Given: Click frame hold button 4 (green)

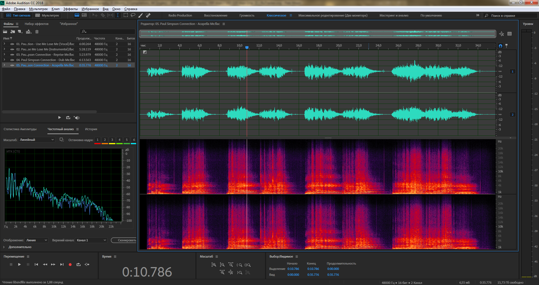Looking at the screenshot, I should 119,140.
